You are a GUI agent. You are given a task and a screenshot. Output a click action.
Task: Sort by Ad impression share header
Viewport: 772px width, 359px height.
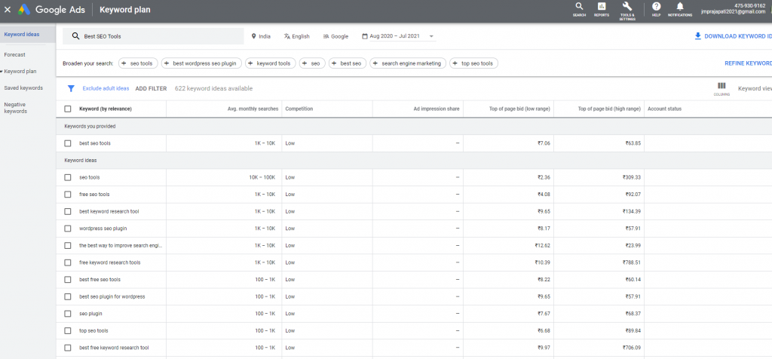click(x=437, y=109)
